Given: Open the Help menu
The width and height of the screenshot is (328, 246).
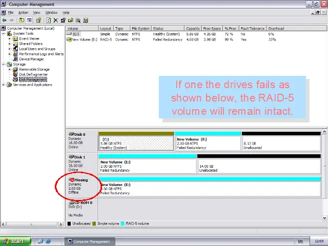Looking at the screenshot, I should [66, 12].
